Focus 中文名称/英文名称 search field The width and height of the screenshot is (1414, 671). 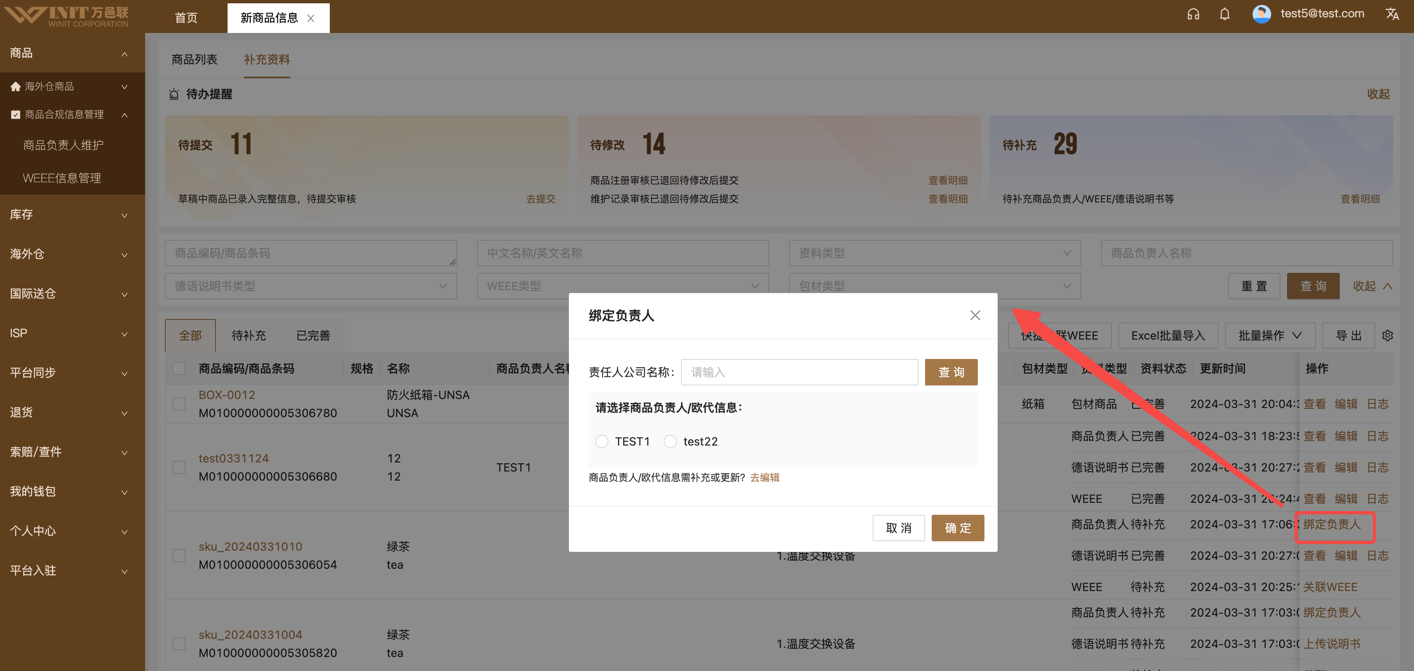tap(622, 253)
